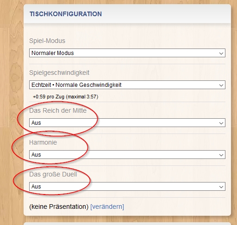Open the Das Reich der Mitte dropdown

[127, 123]
